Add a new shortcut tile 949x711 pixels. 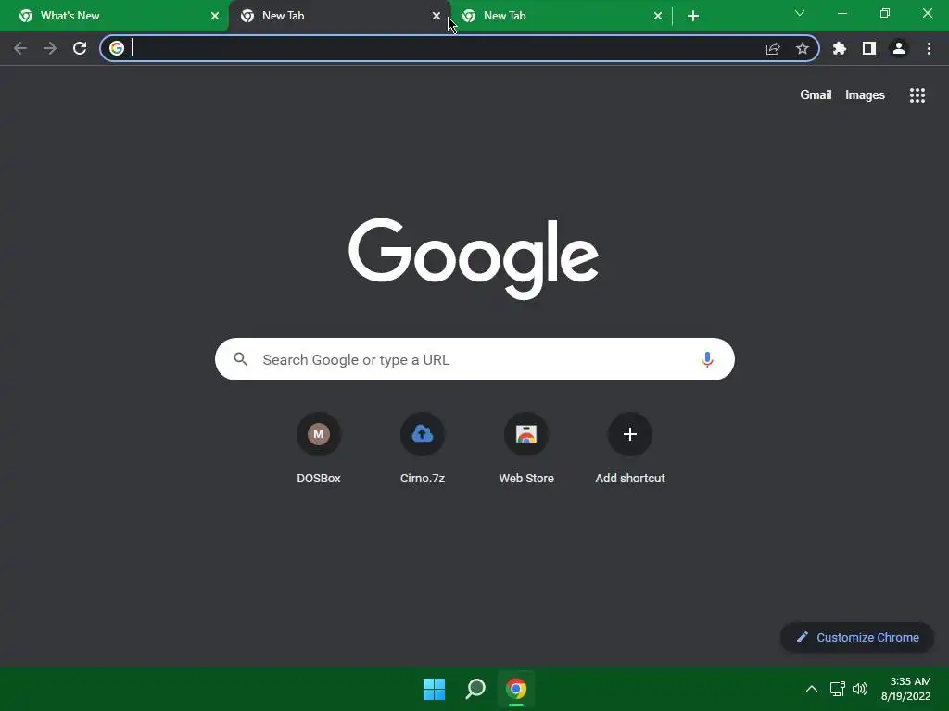tap(630, 449)
